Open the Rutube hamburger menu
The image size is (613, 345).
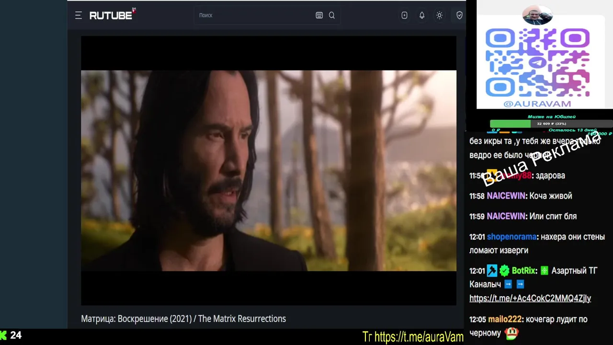tap(79, 15)
